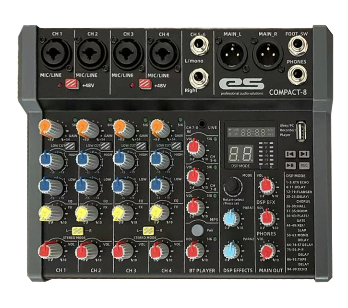Click the BT PLAYER red VOL knob

(195, 250)
